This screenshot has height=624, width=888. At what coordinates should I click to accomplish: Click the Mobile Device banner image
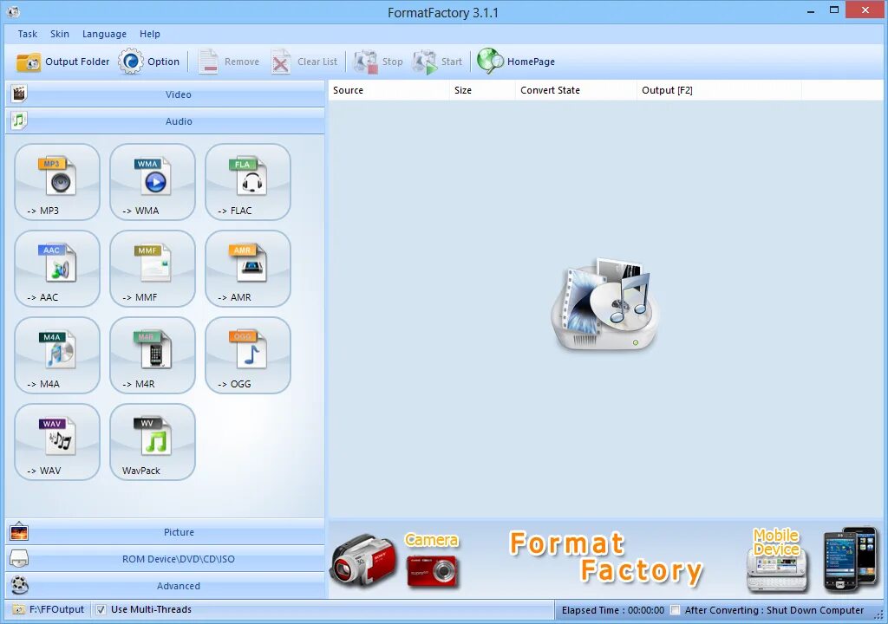(812, 560)
